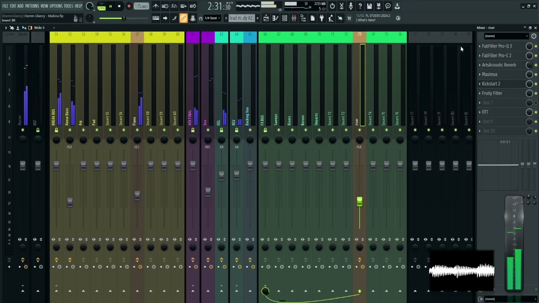Viewport: 539px width, 303px height.
Task: Save project with floppy disk icon
Action: [369, 6]
